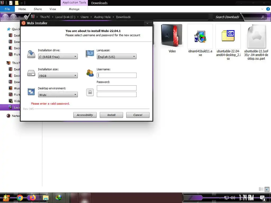Click the language flag icon
Image resolution: width=271 pixels, height=203 pixels.
[x=90, y=54]
